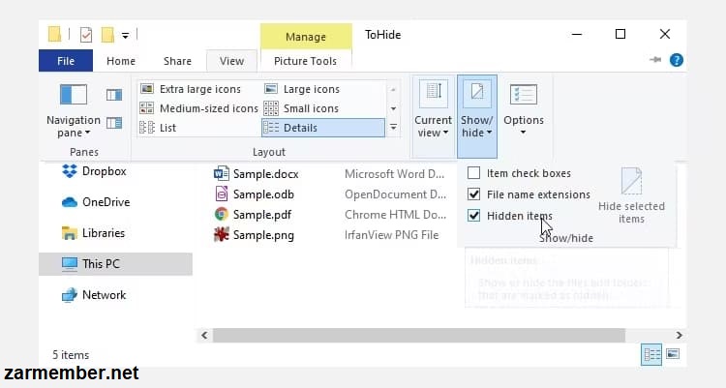Open Network in navigation pane
Viewport: 726px width, 388px height.
coord(94,295)
